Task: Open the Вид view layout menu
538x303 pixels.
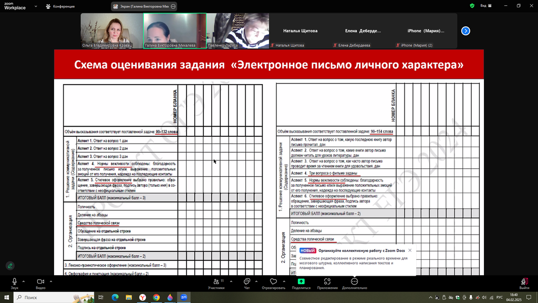Action: (486, 6)
